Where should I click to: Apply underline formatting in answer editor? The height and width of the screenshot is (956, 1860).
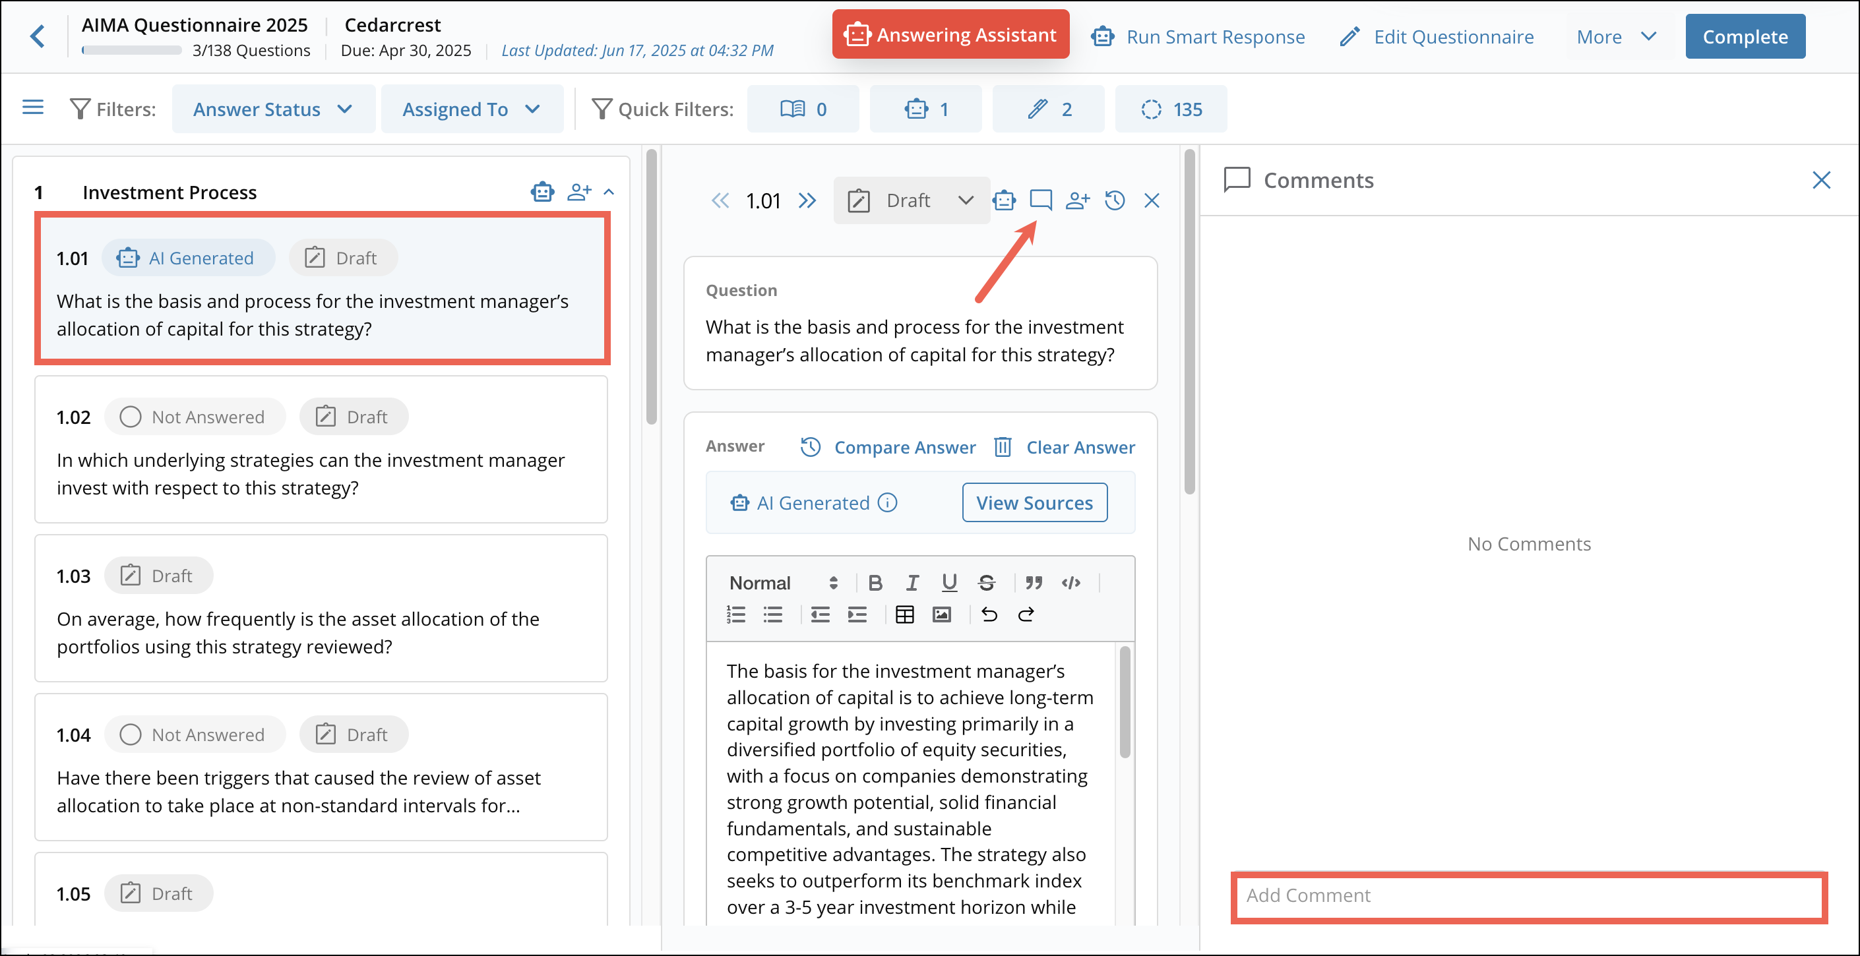[x=948, y=582]
